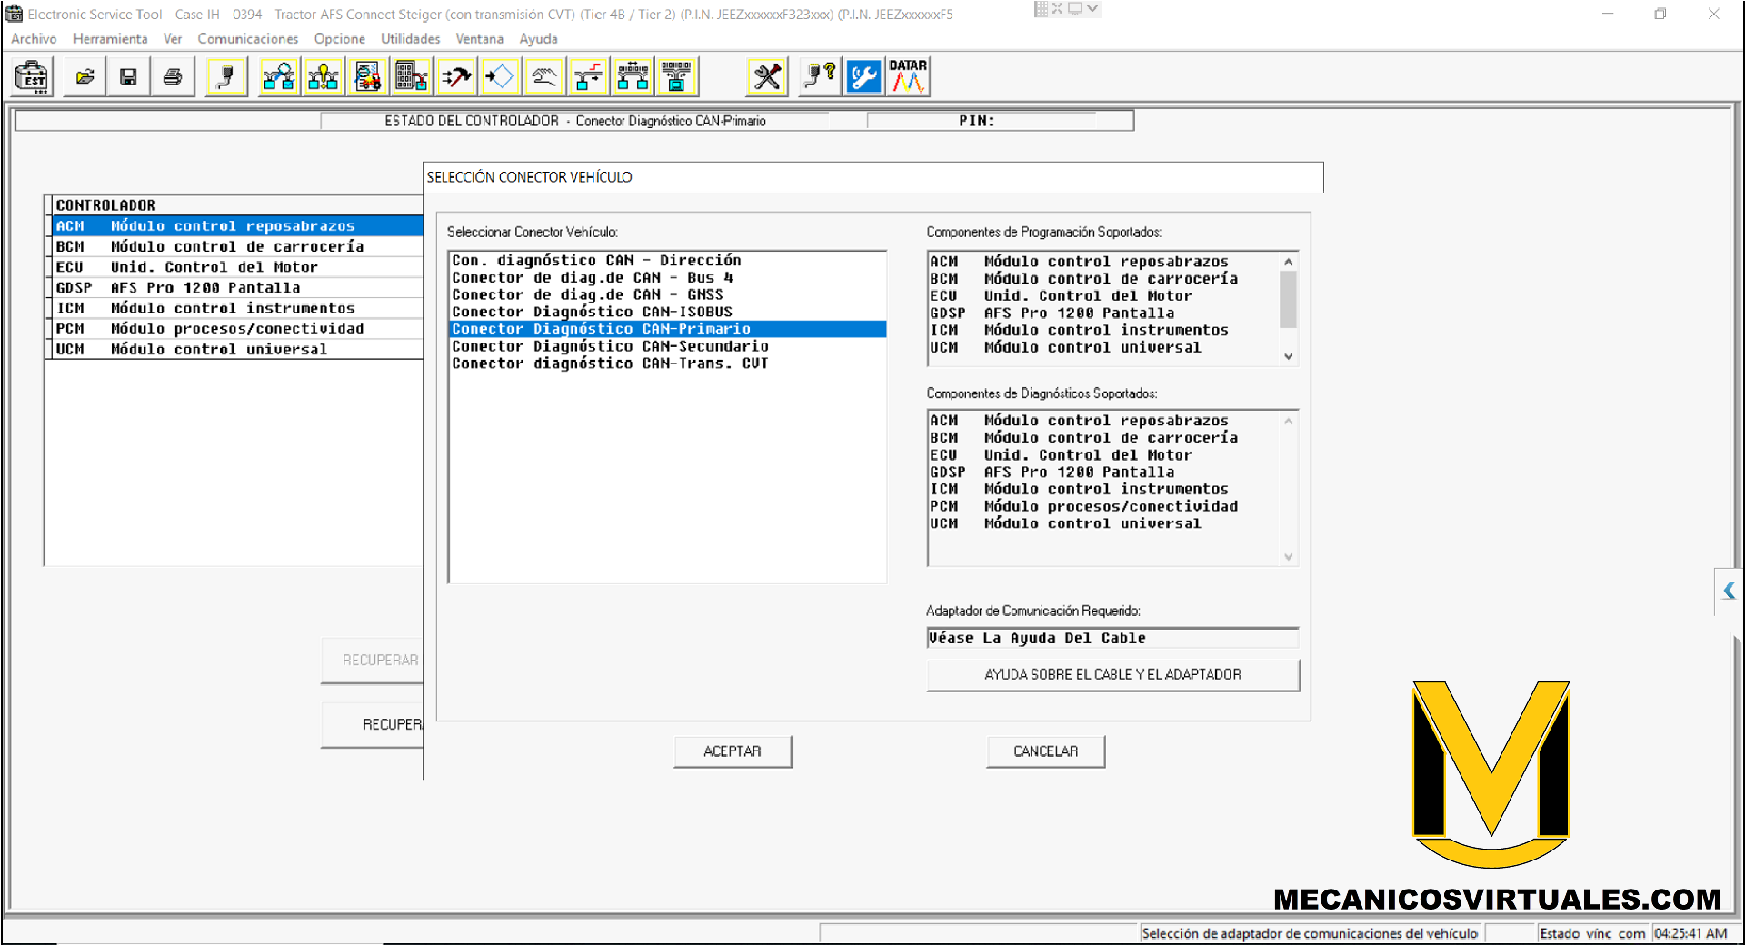Click the app icon in title bar

click(x=14, y=14)
